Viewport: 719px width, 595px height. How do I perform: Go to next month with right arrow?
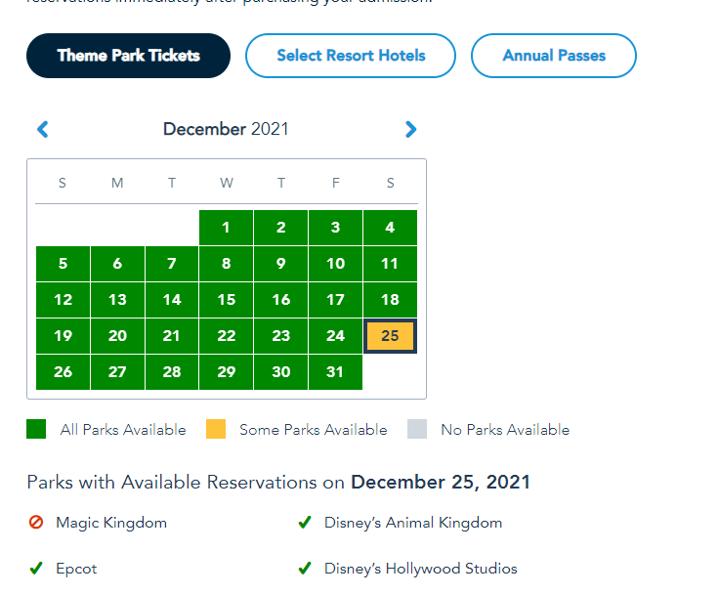410,129
